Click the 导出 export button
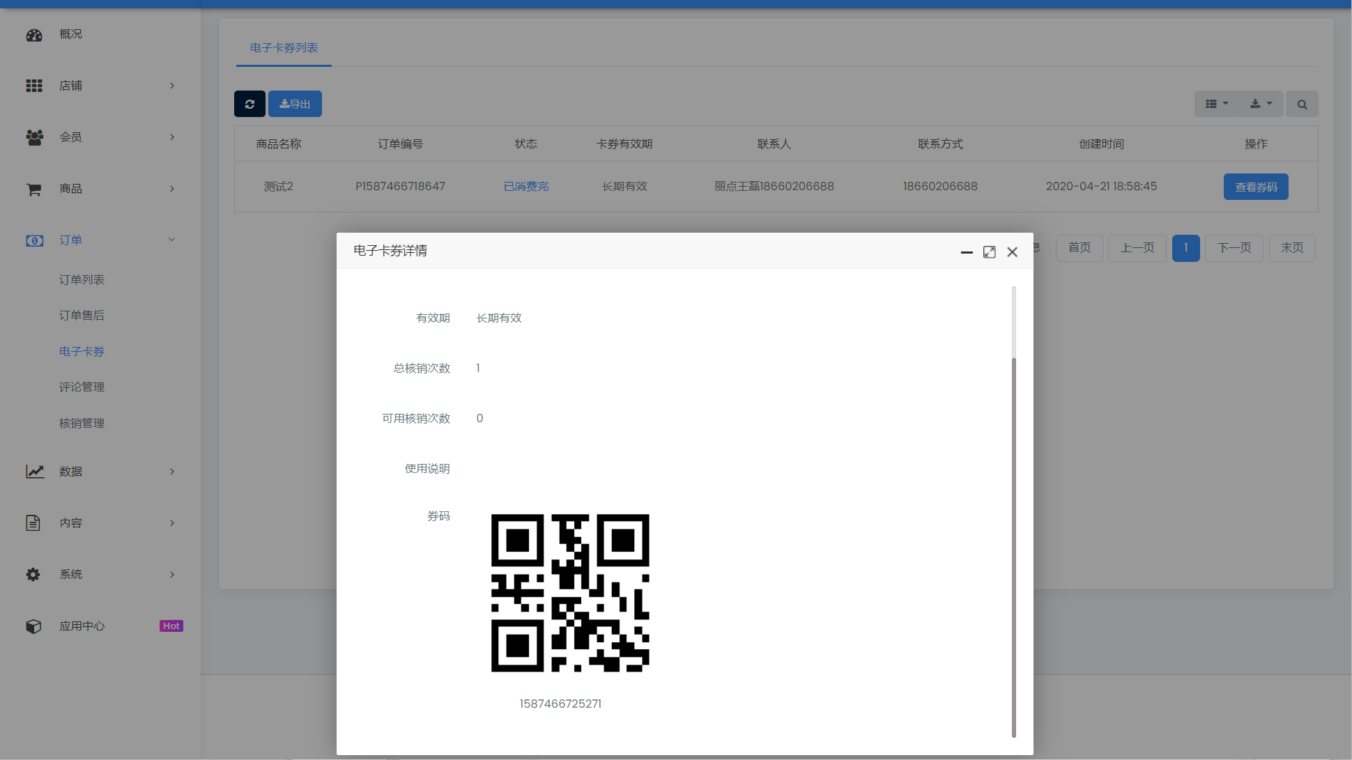Viewport: 1352px width, 760px height. 295,104
